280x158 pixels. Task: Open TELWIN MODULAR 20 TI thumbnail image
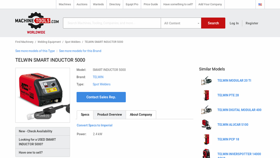coord(206,81)
